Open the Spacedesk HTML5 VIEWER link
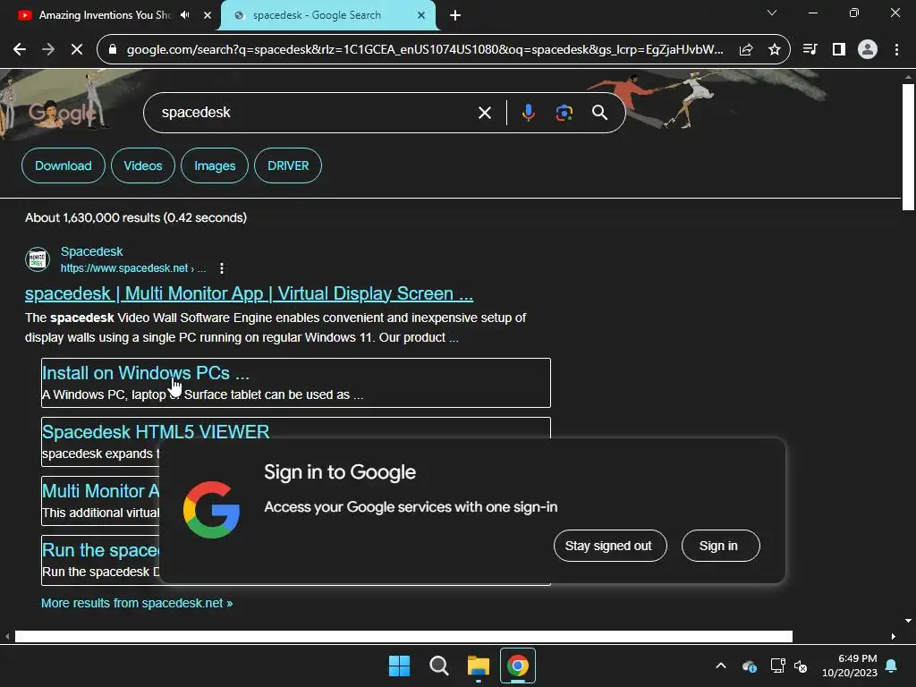 [156, 432]
